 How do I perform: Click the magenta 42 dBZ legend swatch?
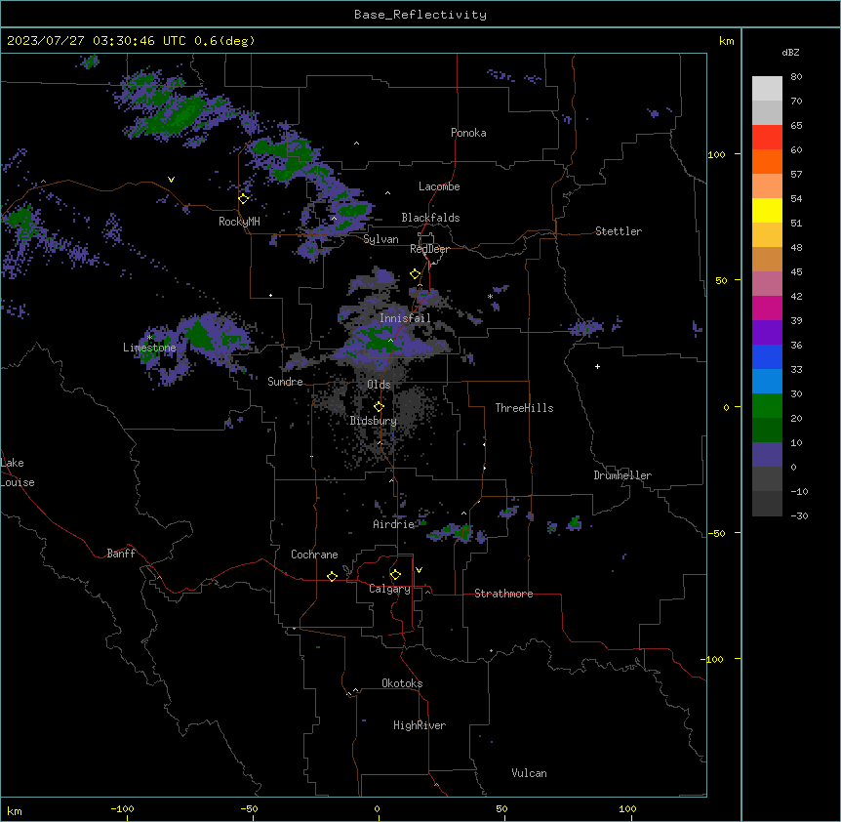767,308
